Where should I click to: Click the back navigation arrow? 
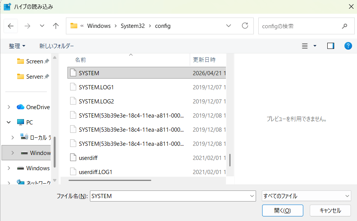pyautogui.click(x=10, y=26)
